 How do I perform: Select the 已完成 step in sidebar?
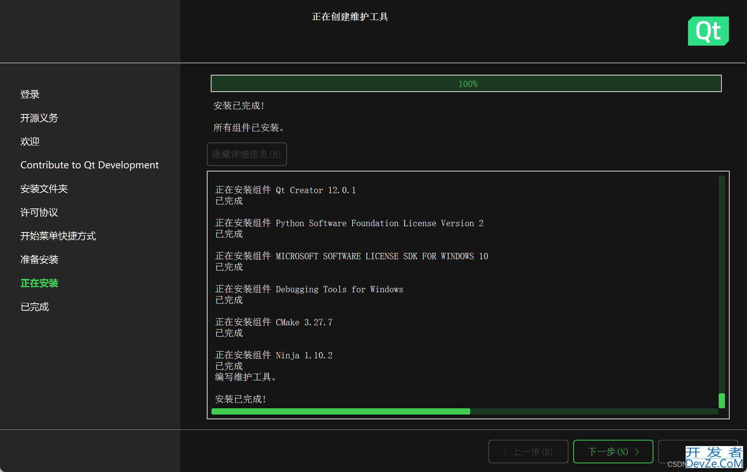tap(35, 307)
